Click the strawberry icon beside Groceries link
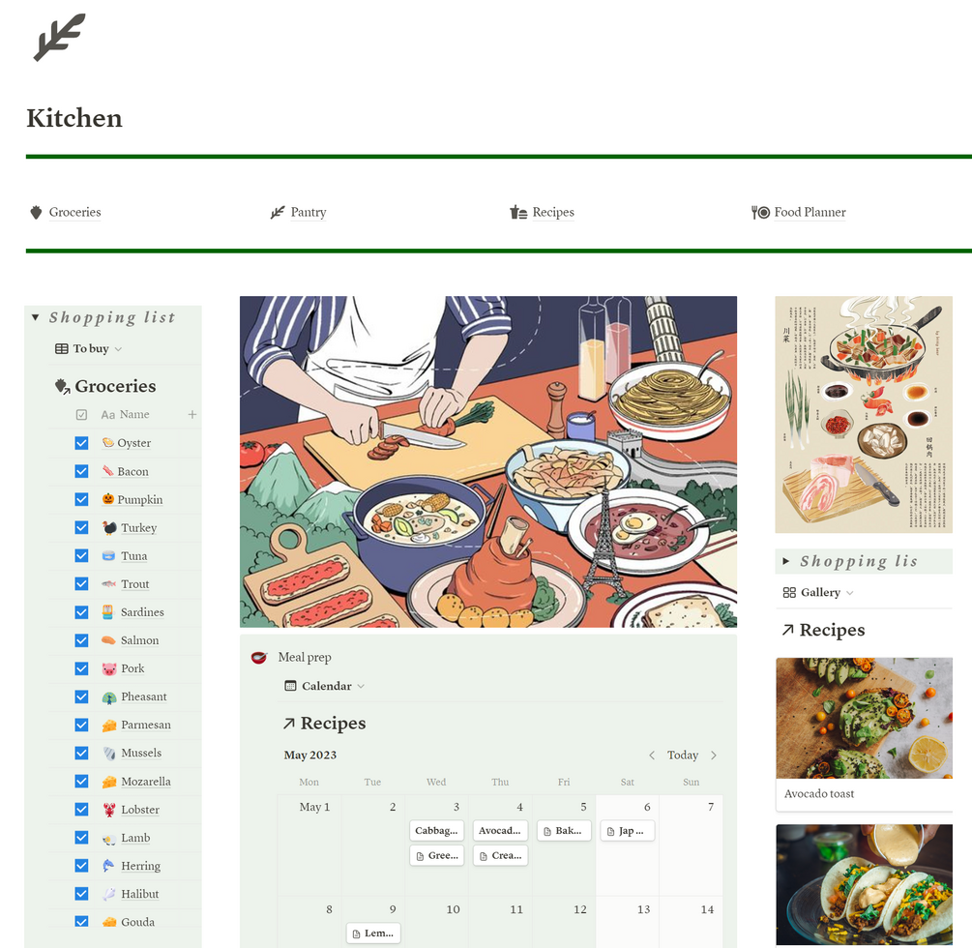The width and height of the screenshot is (972, 948). pyautogui.click(x=36, y=213)
